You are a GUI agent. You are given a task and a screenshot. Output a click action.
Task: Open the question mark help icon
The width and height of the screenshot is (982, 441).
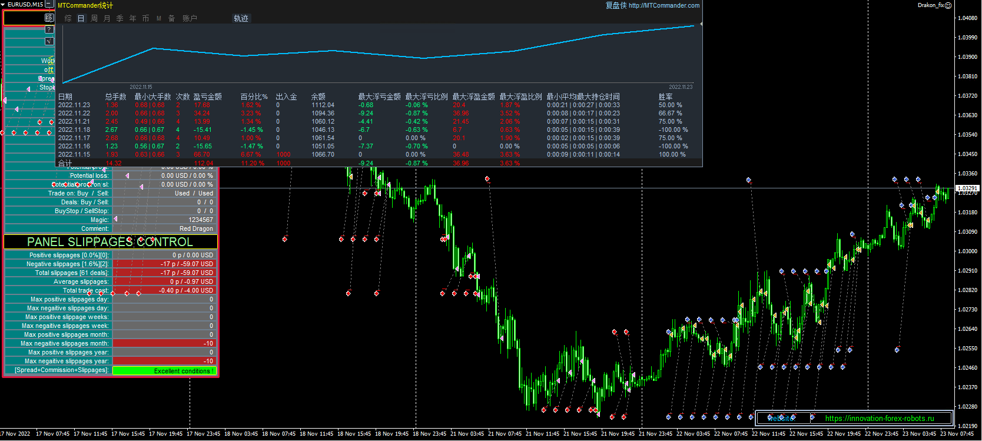[49, 29]
